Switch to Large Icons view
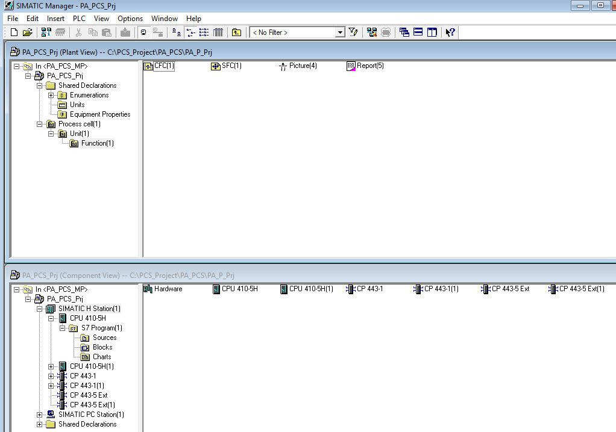The height and width of the screenshot is (432, 616). [177, 32]
